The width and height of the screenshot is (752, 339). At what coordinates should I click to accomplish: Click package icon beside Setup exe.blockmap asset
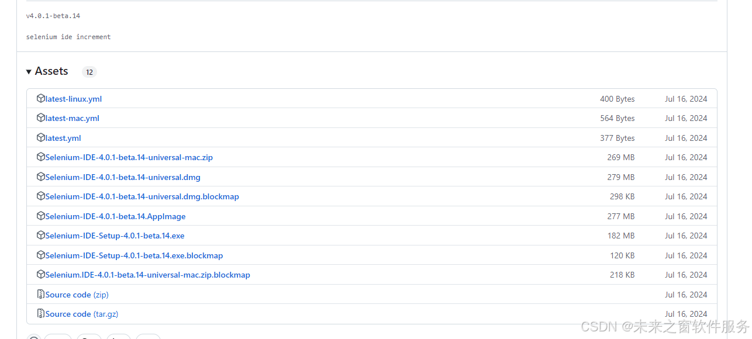[41, 255]
